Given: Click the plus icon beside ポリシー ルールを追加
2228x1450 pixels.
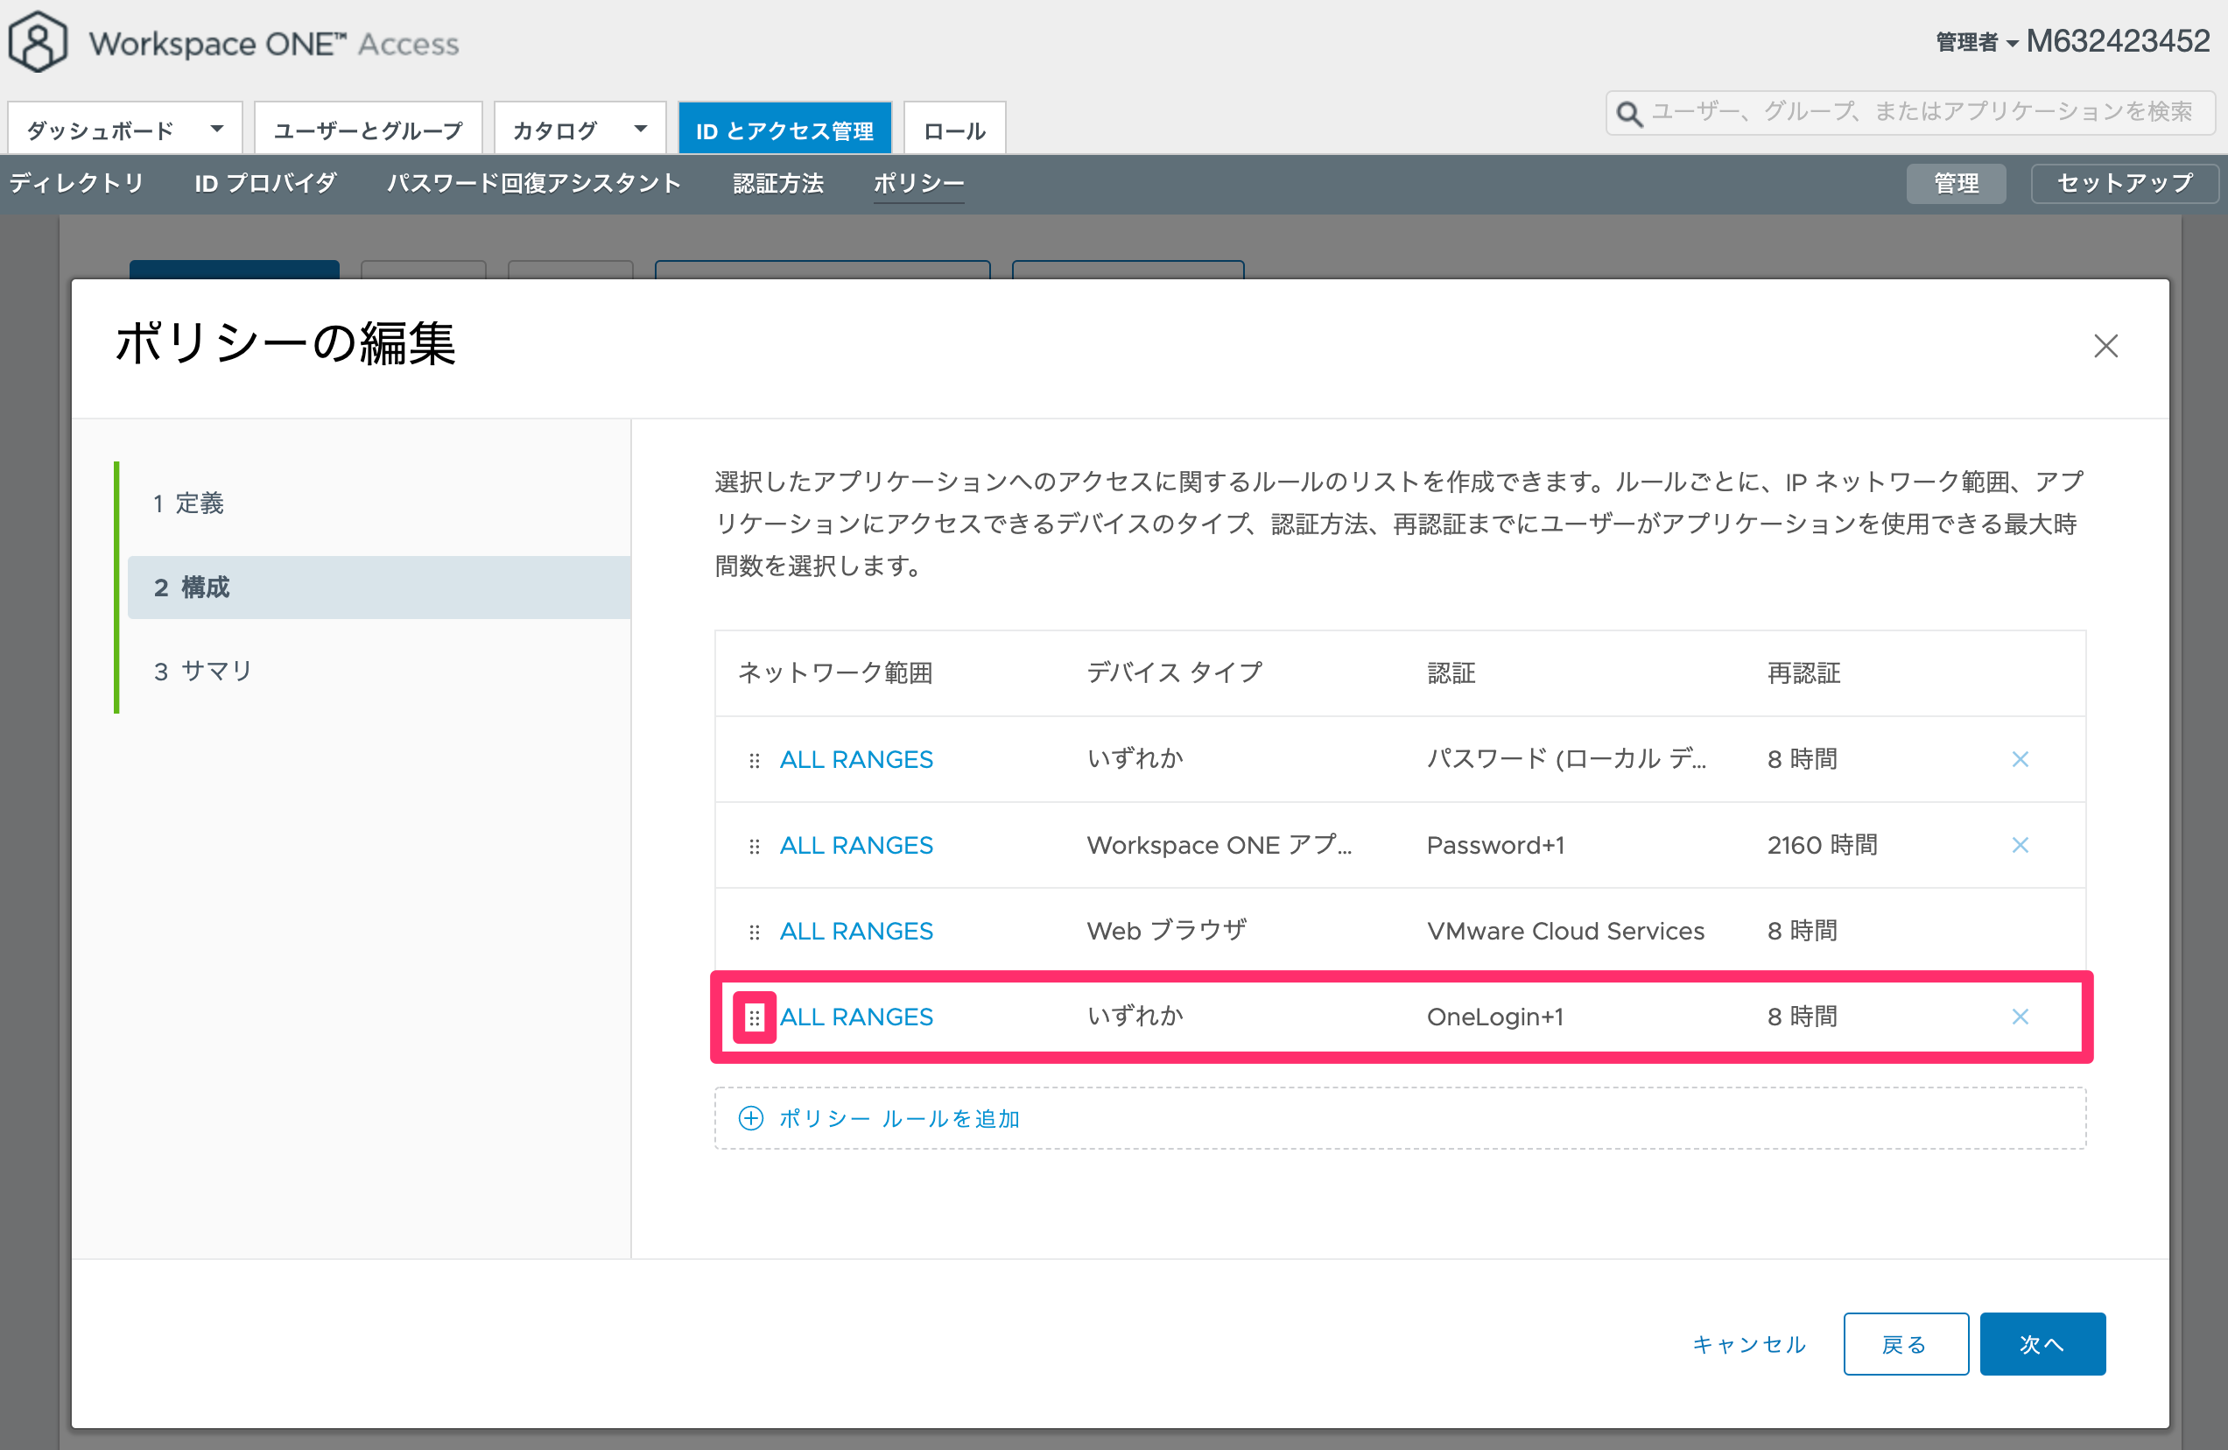Looking at the screenshot, I should (751, 1119).
